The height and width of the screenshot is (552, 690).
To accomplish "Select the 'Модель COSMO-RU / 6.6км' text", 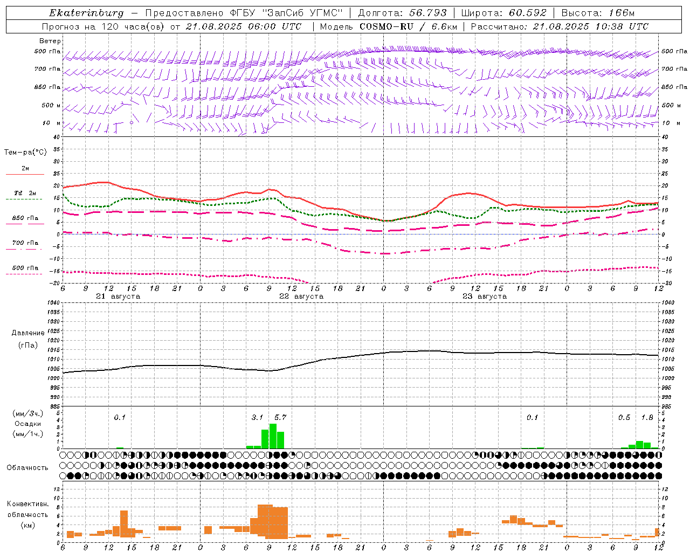I will point(389,26).
